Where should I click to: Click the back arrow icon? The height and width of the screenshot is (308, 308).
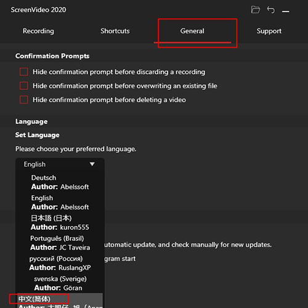coord(271,10)
